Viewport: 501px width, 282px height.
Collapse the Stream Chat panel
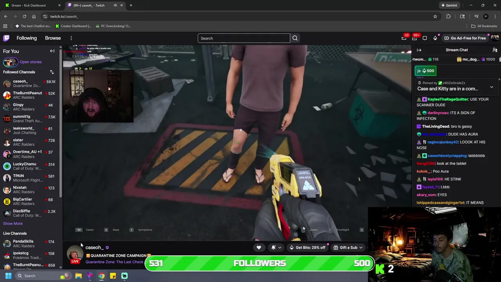419,50
